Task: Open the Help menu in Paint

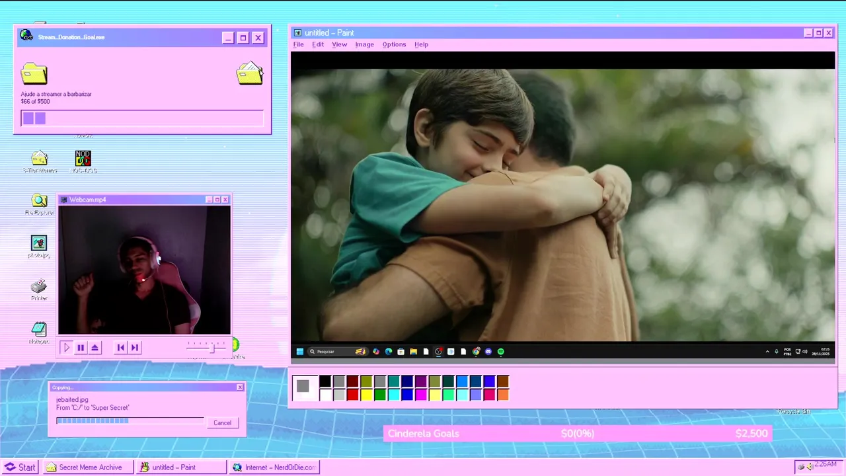Action: 421,44
